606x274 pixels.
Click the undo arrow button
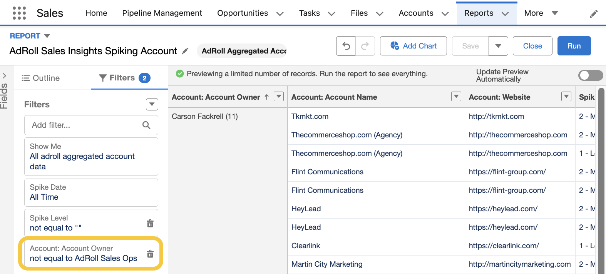[x=346, y=46]
